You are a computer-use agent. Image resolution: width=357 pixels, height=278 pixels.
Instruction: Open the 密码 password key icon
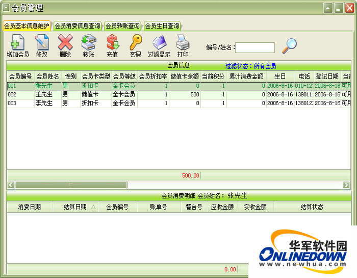pos(136,46)
